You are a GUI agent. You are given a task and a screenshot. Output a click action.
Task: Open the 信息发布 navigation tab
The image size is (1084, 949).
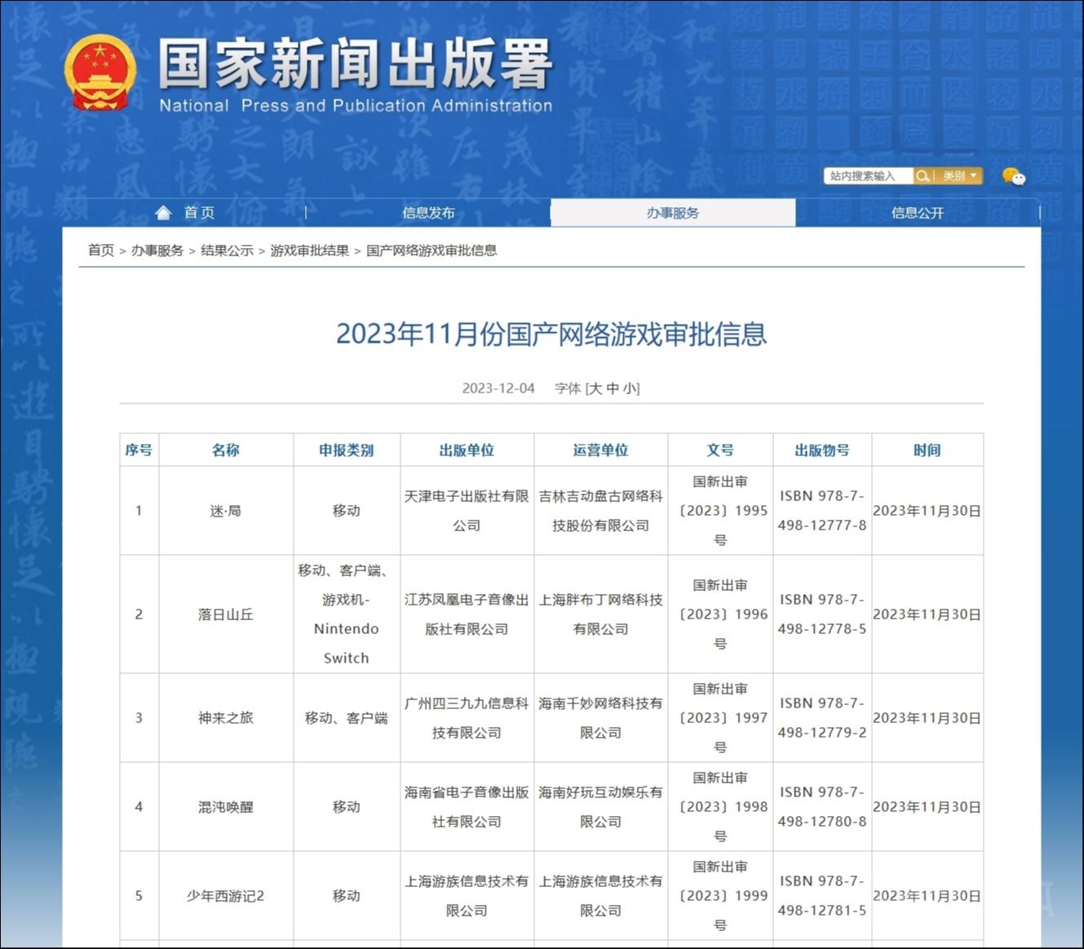(428, 213)
